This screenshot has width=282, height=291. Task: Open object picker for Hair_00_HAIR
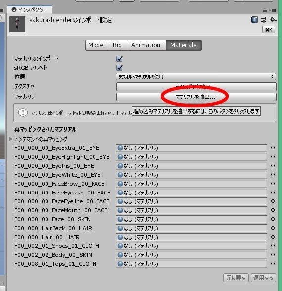coord(273,237)
